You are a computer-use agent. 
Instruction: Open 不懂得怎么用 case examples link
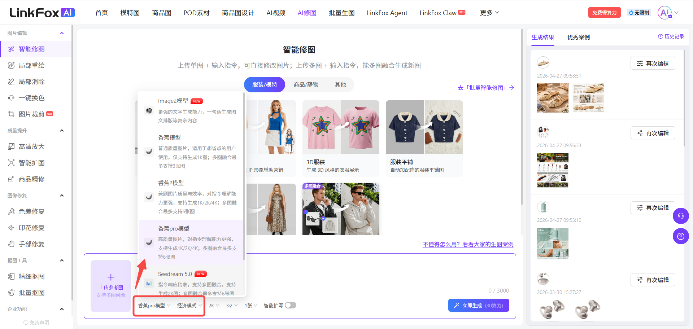(468, 244)
